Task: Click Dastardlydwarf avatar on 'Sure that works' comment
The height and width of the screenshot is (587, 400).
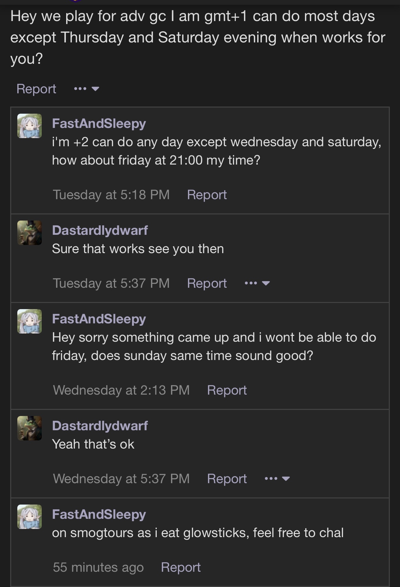Action: (x=30, y=233)
